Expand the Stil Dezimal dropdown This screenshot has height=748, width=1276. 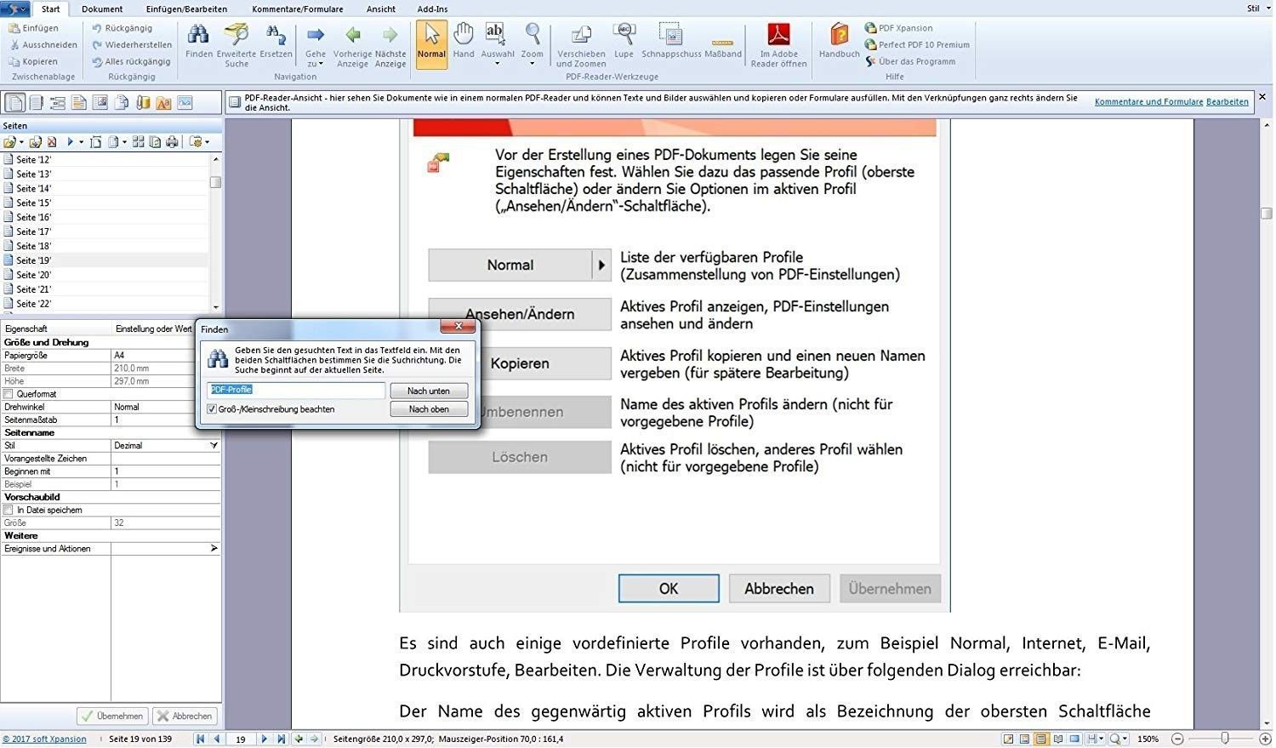(x=214, y=445)
